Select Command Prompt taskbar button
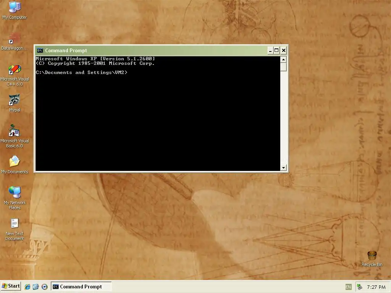 click(81, 287)
